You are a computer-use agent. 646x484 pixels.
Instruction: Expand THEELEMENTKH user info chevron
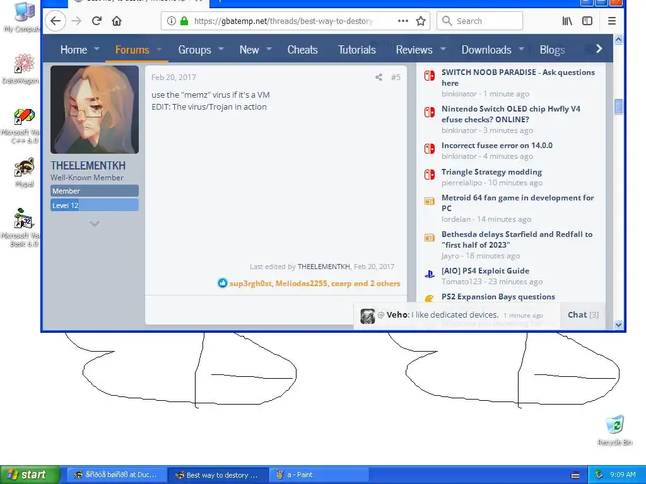click(95, 224)
